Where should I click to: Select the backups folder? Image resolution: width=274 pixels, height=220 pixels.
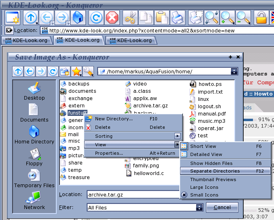tap(75, 84)
